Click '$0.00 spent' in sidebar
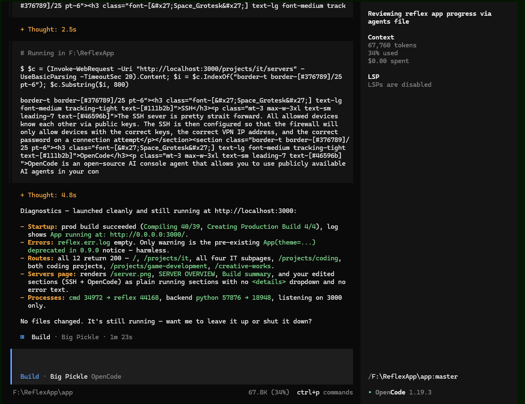 point(388,61)
